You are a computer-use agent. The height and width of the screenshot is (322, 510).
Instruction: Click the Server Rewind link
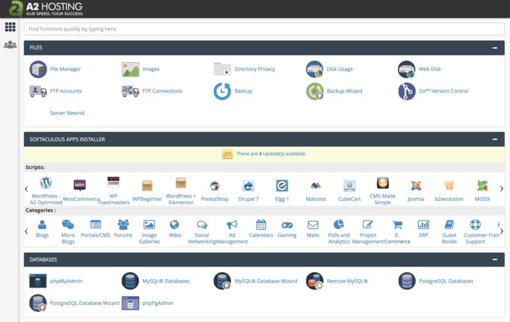coord(67,113)
